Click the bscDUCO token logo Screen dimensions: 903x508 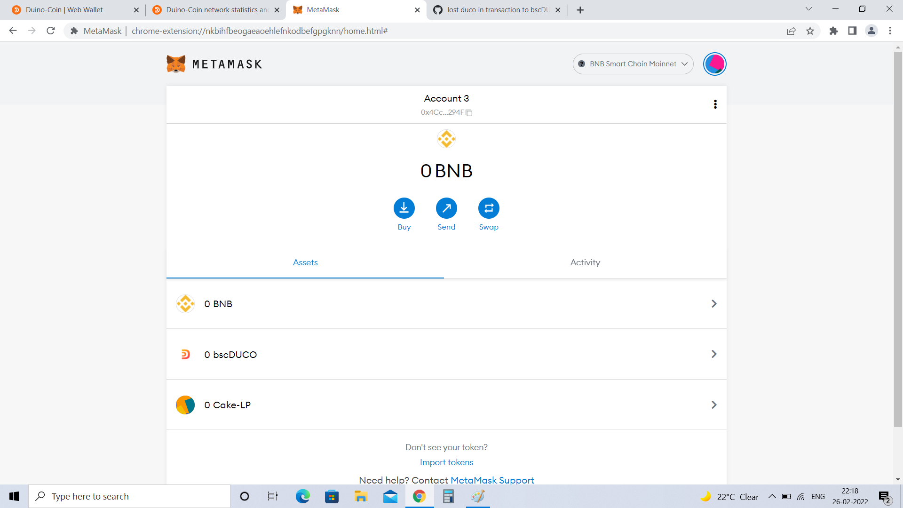pyautogui.click(x=185, y=354)
